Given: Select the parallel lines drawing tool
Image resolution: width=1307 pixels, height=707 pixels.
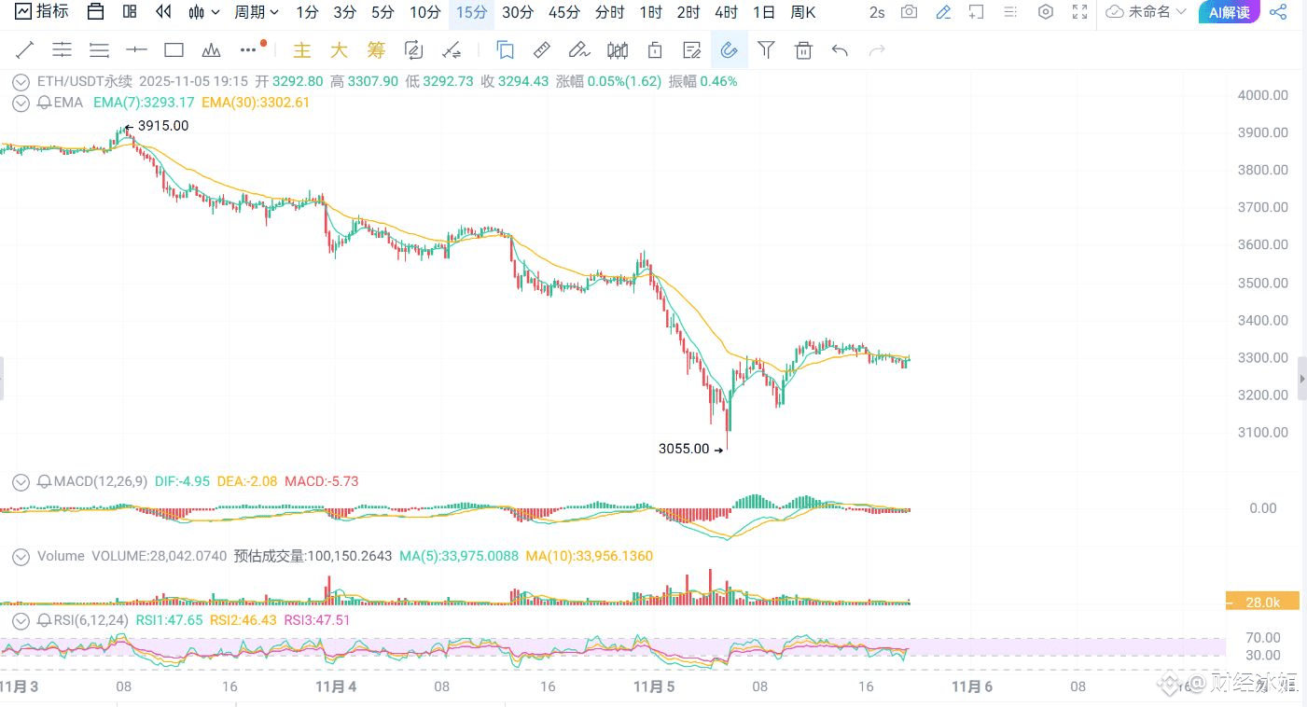Looking at the screenshot, I should 99,49.
